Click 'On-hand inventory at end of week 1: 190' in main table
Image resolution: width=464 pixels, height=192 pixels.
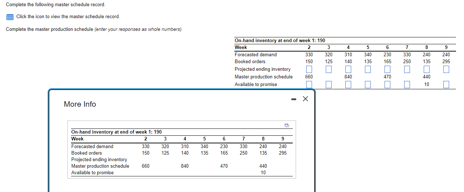(280, 41)
